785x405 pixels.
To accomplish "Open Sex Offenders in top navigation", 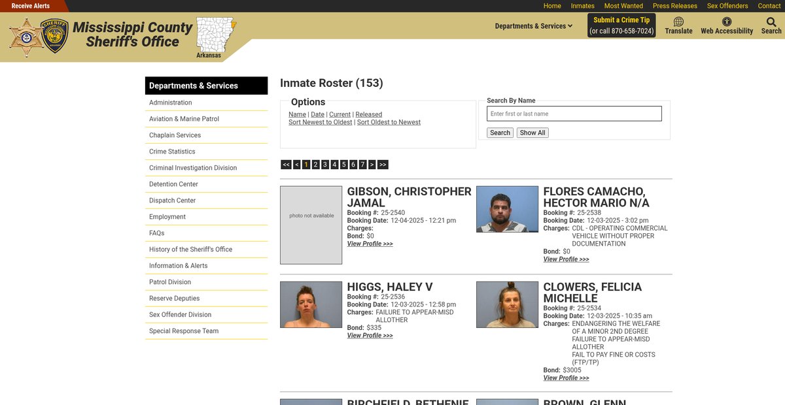I will point(727,6).
